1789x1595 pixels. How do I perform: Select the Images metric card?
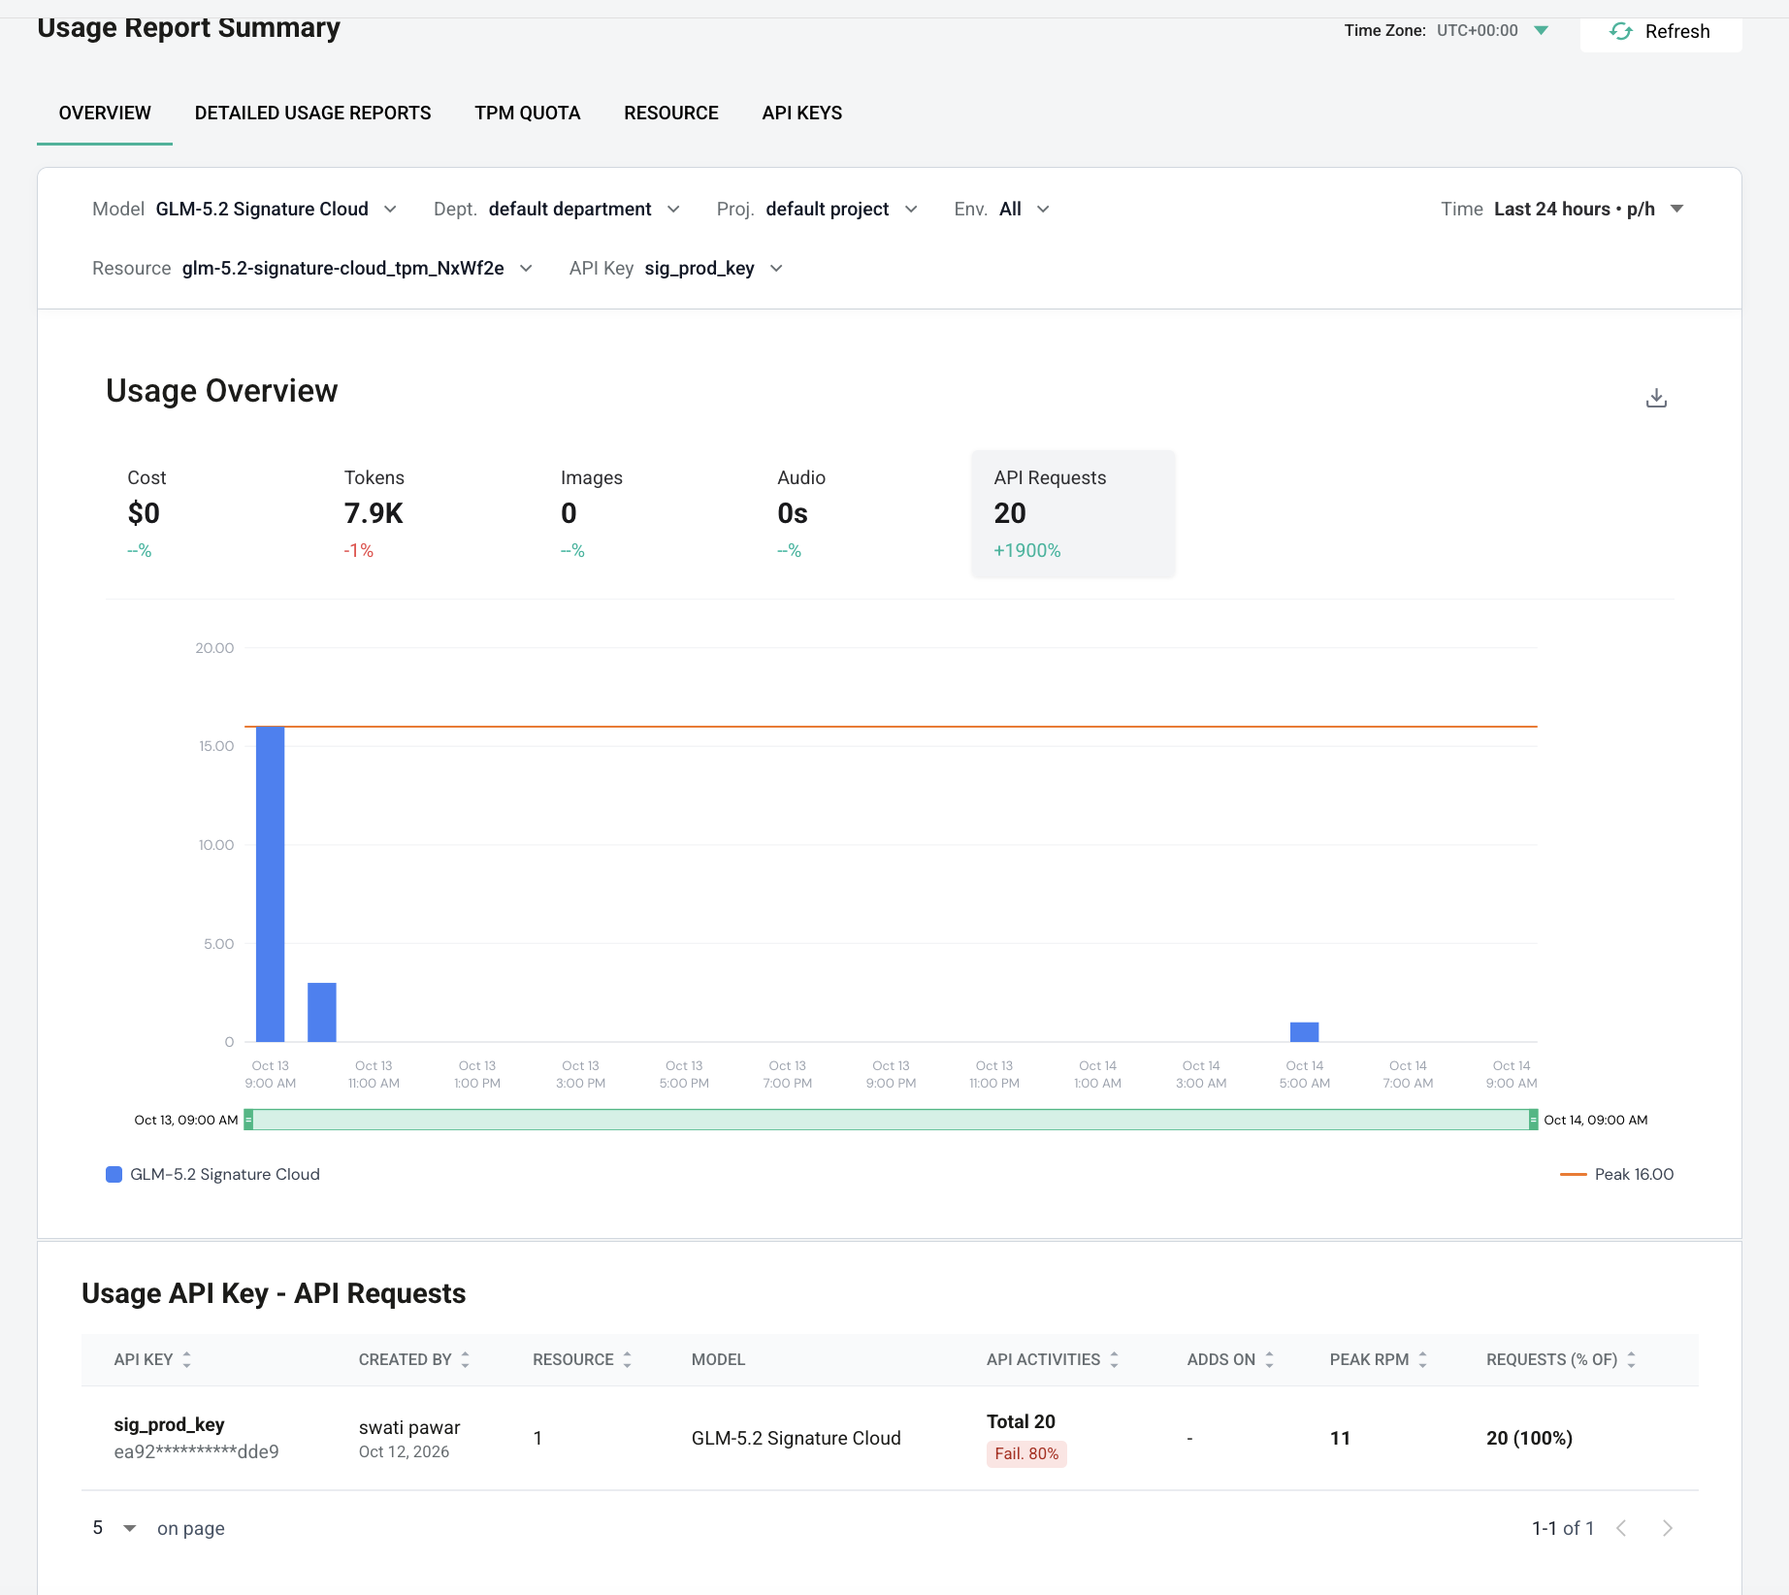point(639,514)
